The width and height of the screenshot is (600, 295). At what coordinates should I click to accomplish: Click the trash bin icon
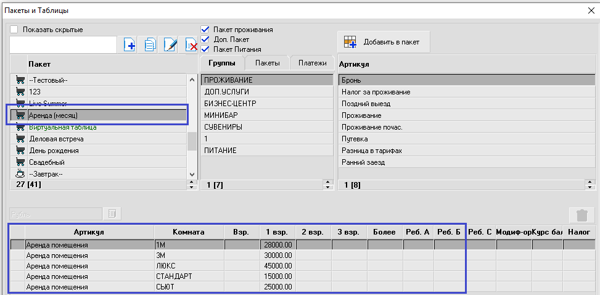pyautogui.click(x=582, y=215)
